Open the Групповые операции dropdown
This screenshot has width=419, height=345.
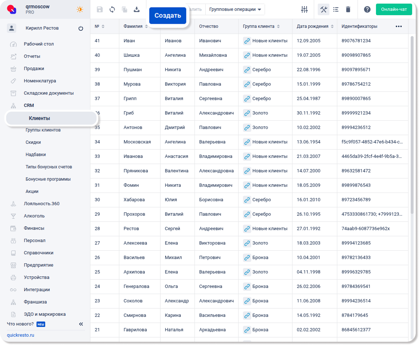pos(235,9)
